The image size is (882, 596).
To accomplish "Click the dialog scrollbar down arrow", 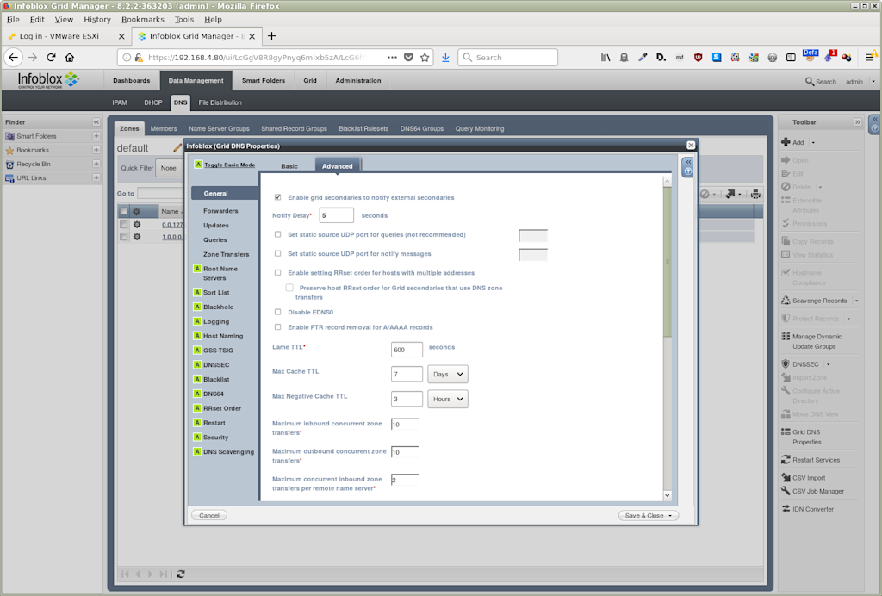I will tap(668, 495).
